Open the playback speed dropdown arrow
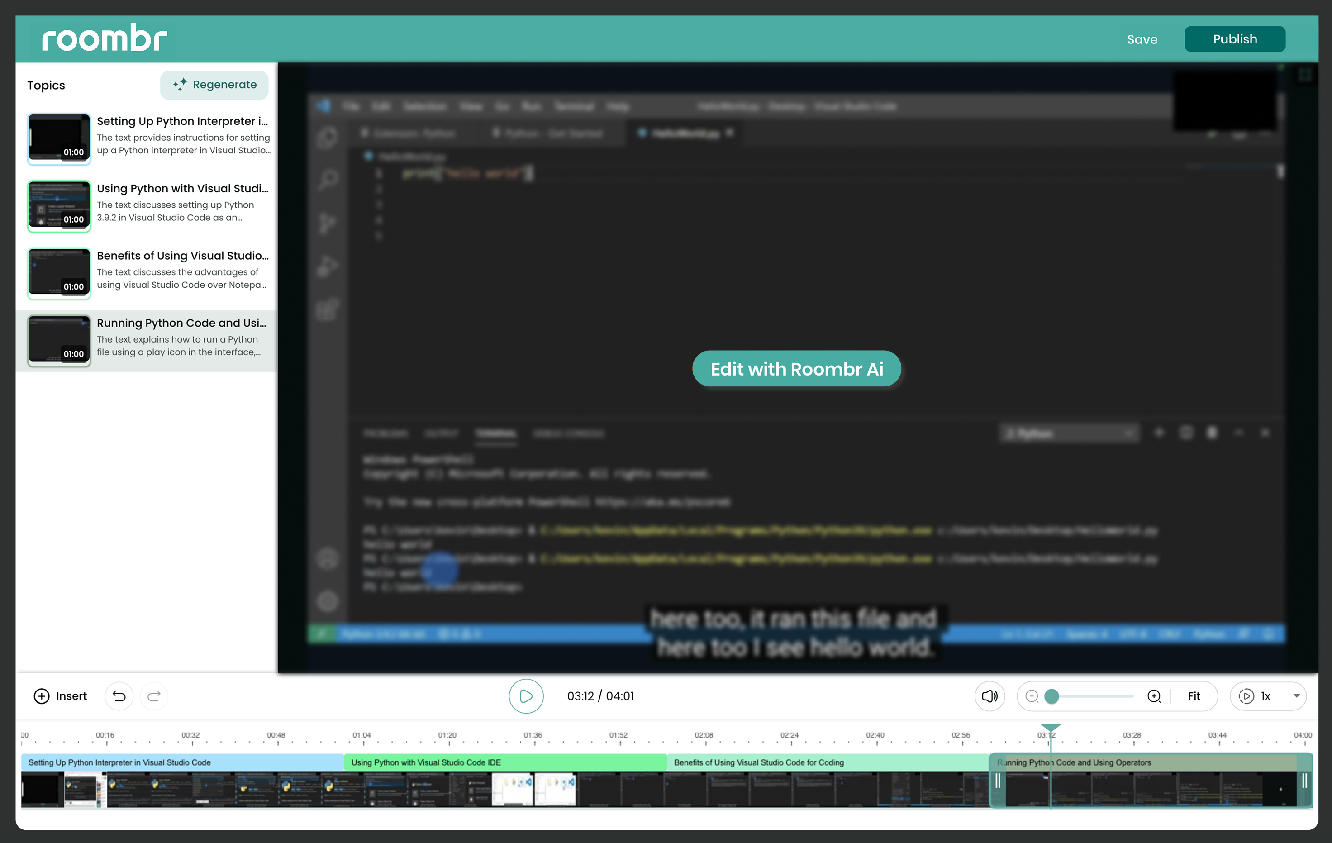Viewport: 1332px width, 843px height. pyautogui.click(x=1296, y=696)
